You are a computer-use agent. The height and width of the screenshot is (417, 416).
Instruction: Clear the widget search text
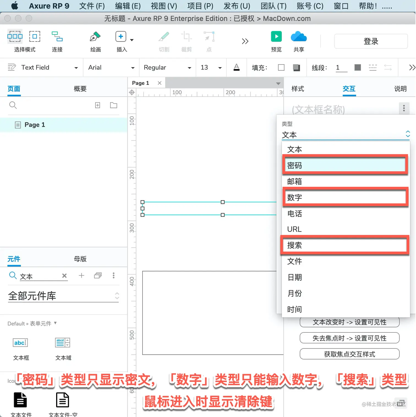64,276
